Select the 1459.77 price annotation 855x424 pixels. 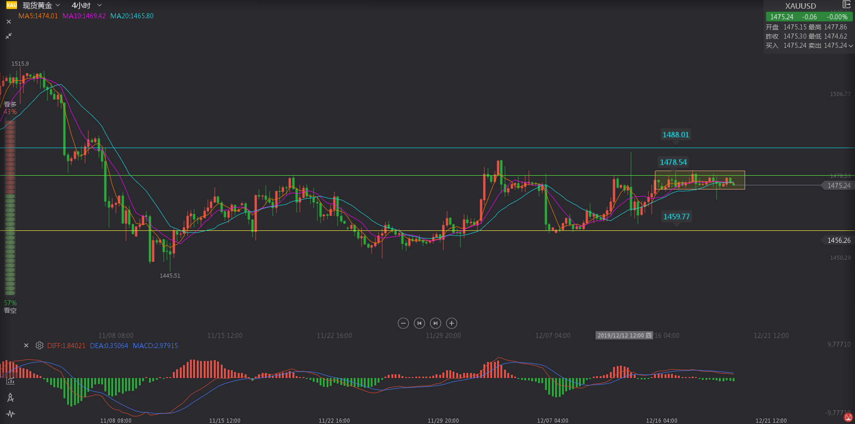coord(676,217)
